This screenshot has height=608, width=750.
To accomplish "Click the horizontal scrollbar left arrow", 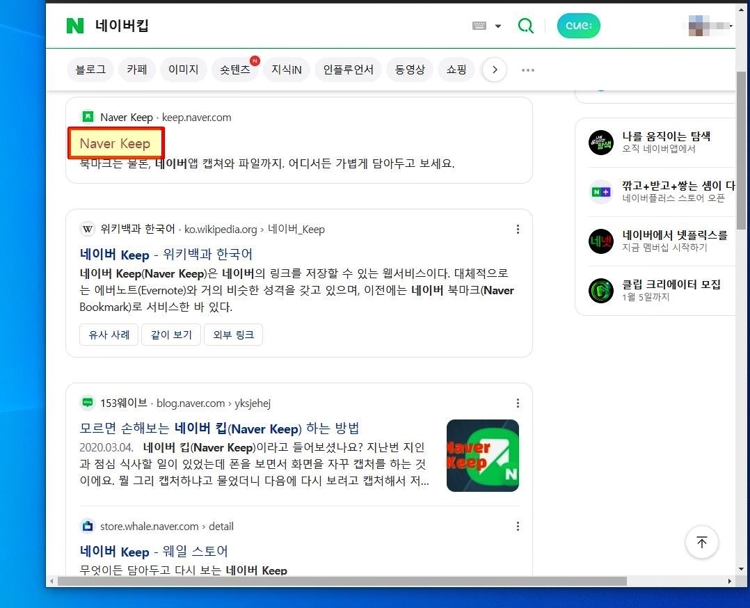I will [51, 581].
